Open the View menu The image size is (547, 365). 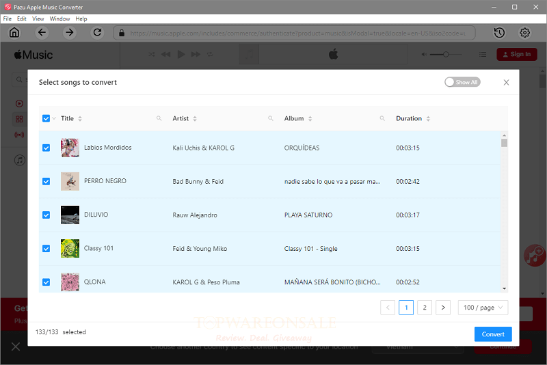click(x=38, y=19)
